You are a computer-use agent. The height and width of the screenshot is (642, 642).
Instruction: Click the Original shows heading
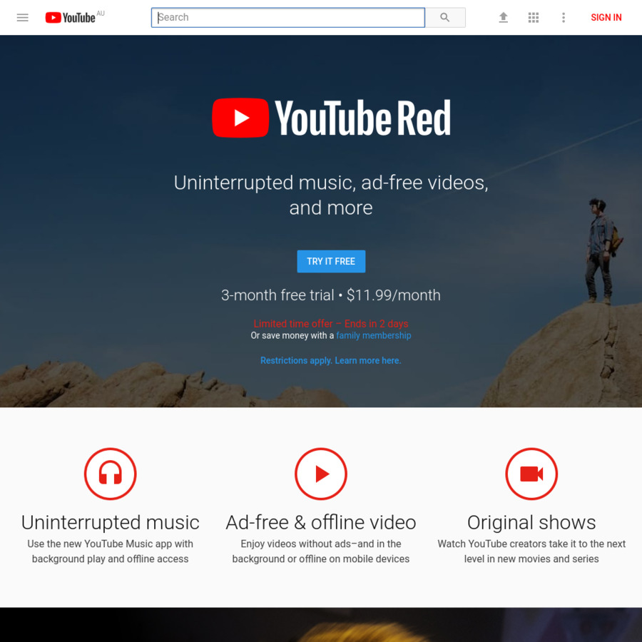(531, 522)
